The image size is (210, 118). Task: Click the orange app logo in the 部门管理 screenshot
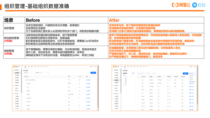click(14, 67)
